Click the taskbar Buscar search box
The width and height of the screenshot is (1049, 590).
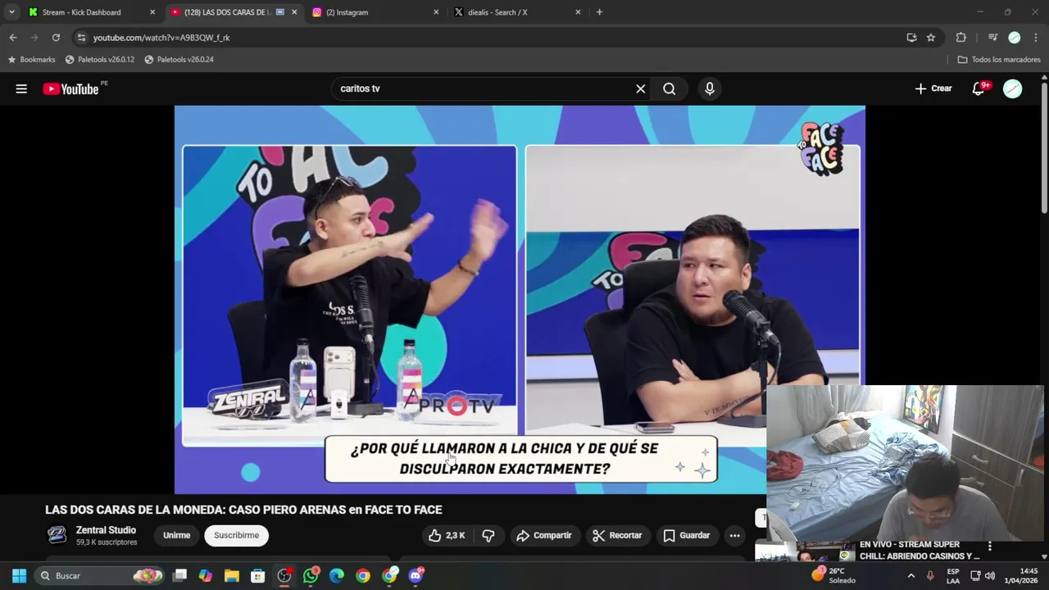click(101, 576)
